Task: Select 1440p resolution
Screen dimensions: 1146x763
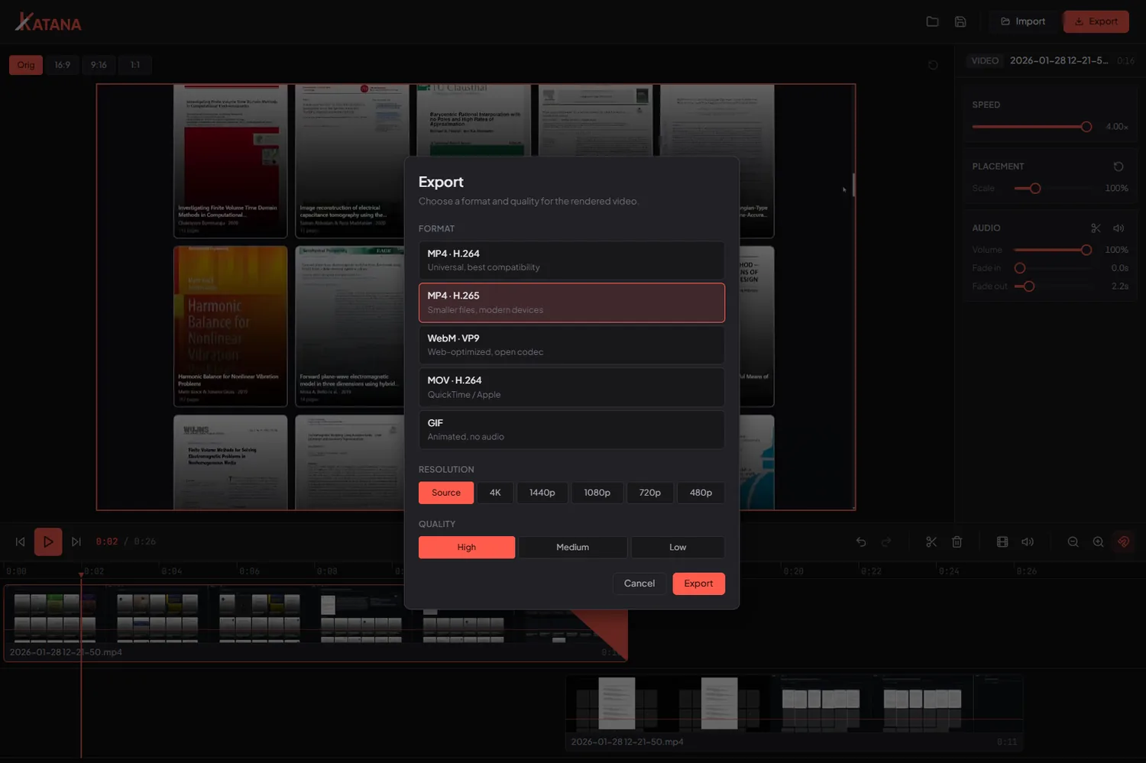Action: coord(542,493)
